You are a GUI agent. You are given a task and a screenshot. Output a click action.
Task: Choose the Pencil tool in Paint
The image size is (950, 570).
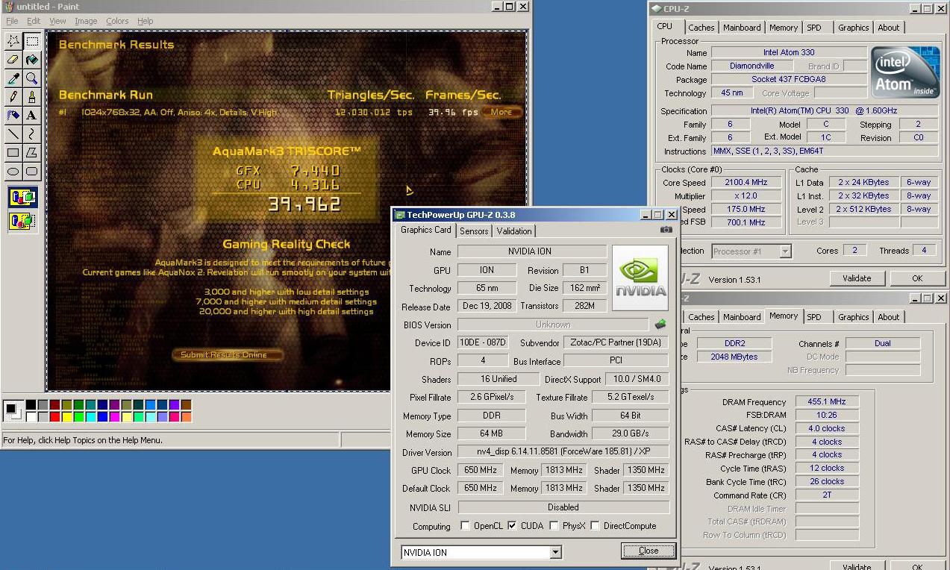[x=13, y=97]
